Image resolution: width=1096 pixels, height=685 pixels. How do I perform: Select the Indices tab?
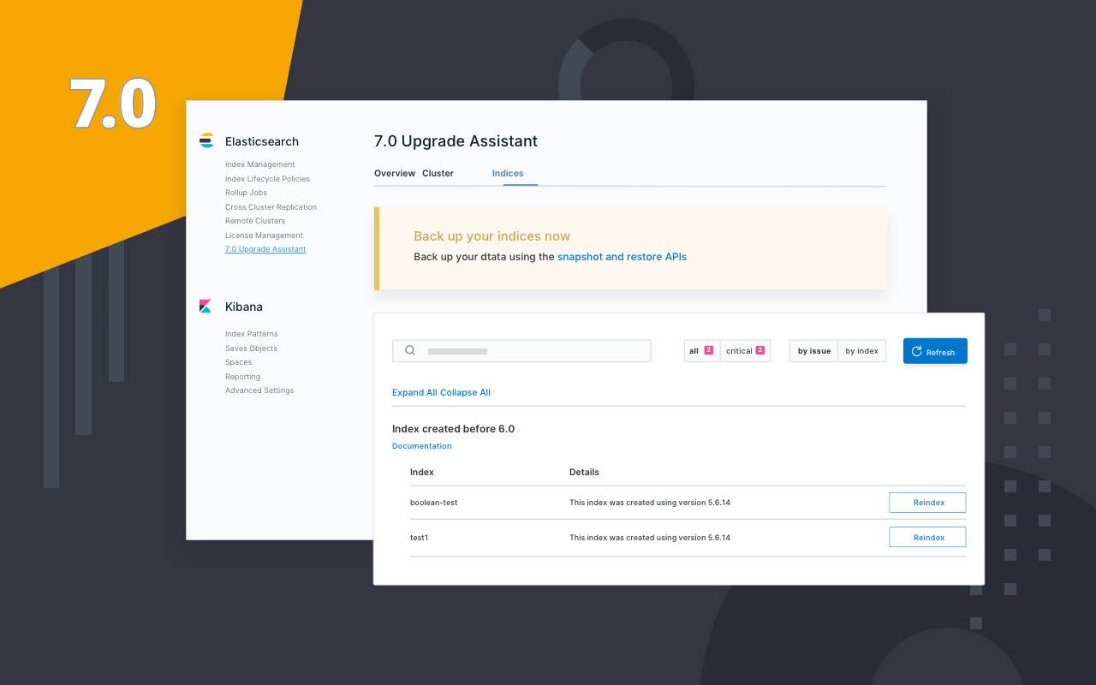pyautogui.click(x=508, y=173)
